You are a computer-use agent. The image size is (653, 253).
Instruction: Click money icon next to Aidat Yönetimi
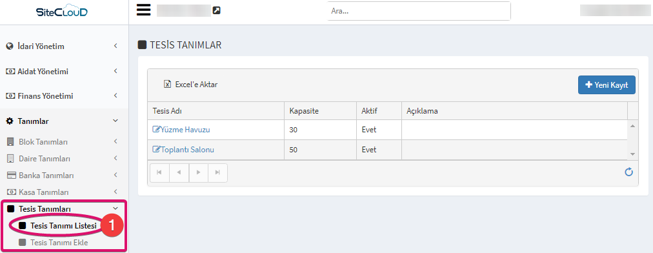[x=10, y=71]
